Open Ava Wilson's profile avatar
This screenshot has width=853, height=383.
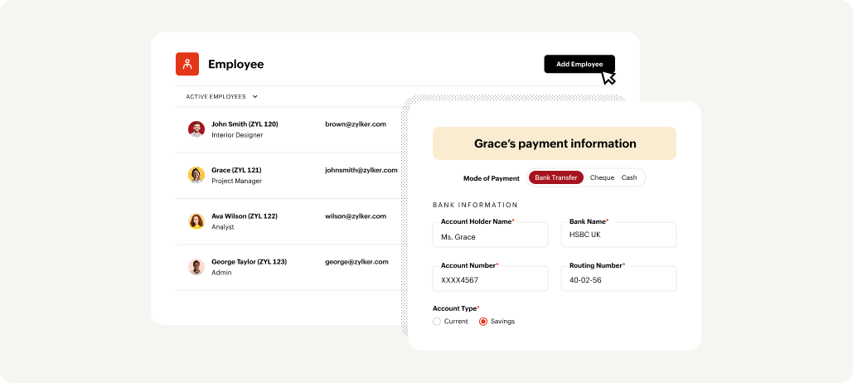pos(196,221)
